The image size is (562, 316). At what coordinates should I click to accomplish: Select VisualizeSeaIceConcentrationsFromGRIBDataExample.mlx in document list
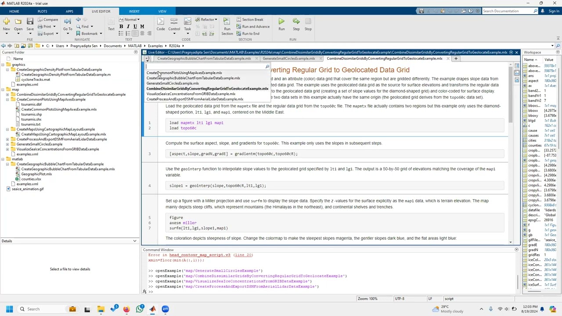click(191, 94)
